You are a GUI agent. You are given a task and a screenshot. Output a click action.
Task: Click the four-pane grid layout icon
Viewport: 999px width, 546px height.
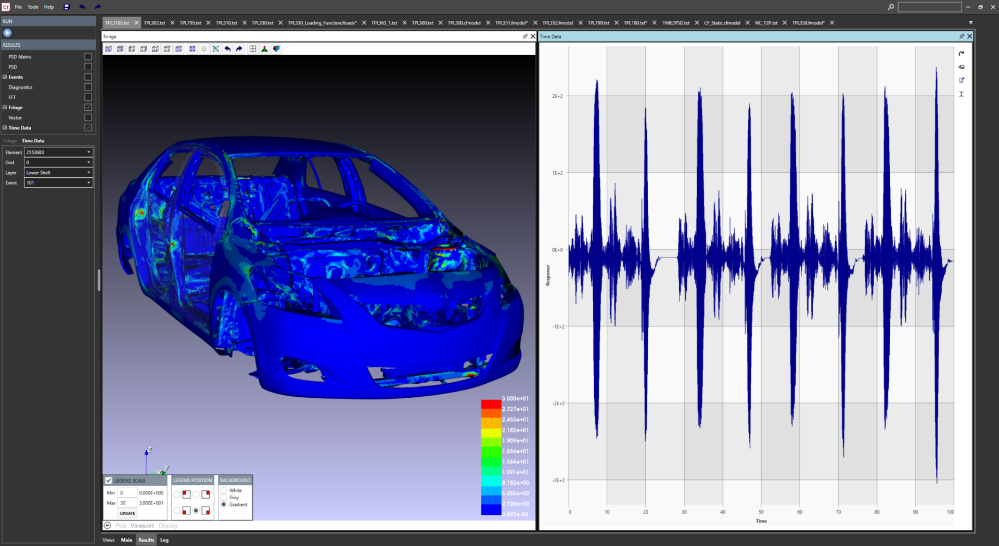click(253, 49)
